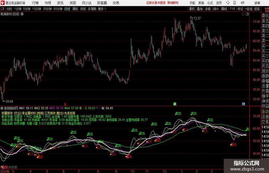This screenshot has height=173, width=269.
Task: Click the 70.00 label on the main price axis
Action: [x=256, y=22]
